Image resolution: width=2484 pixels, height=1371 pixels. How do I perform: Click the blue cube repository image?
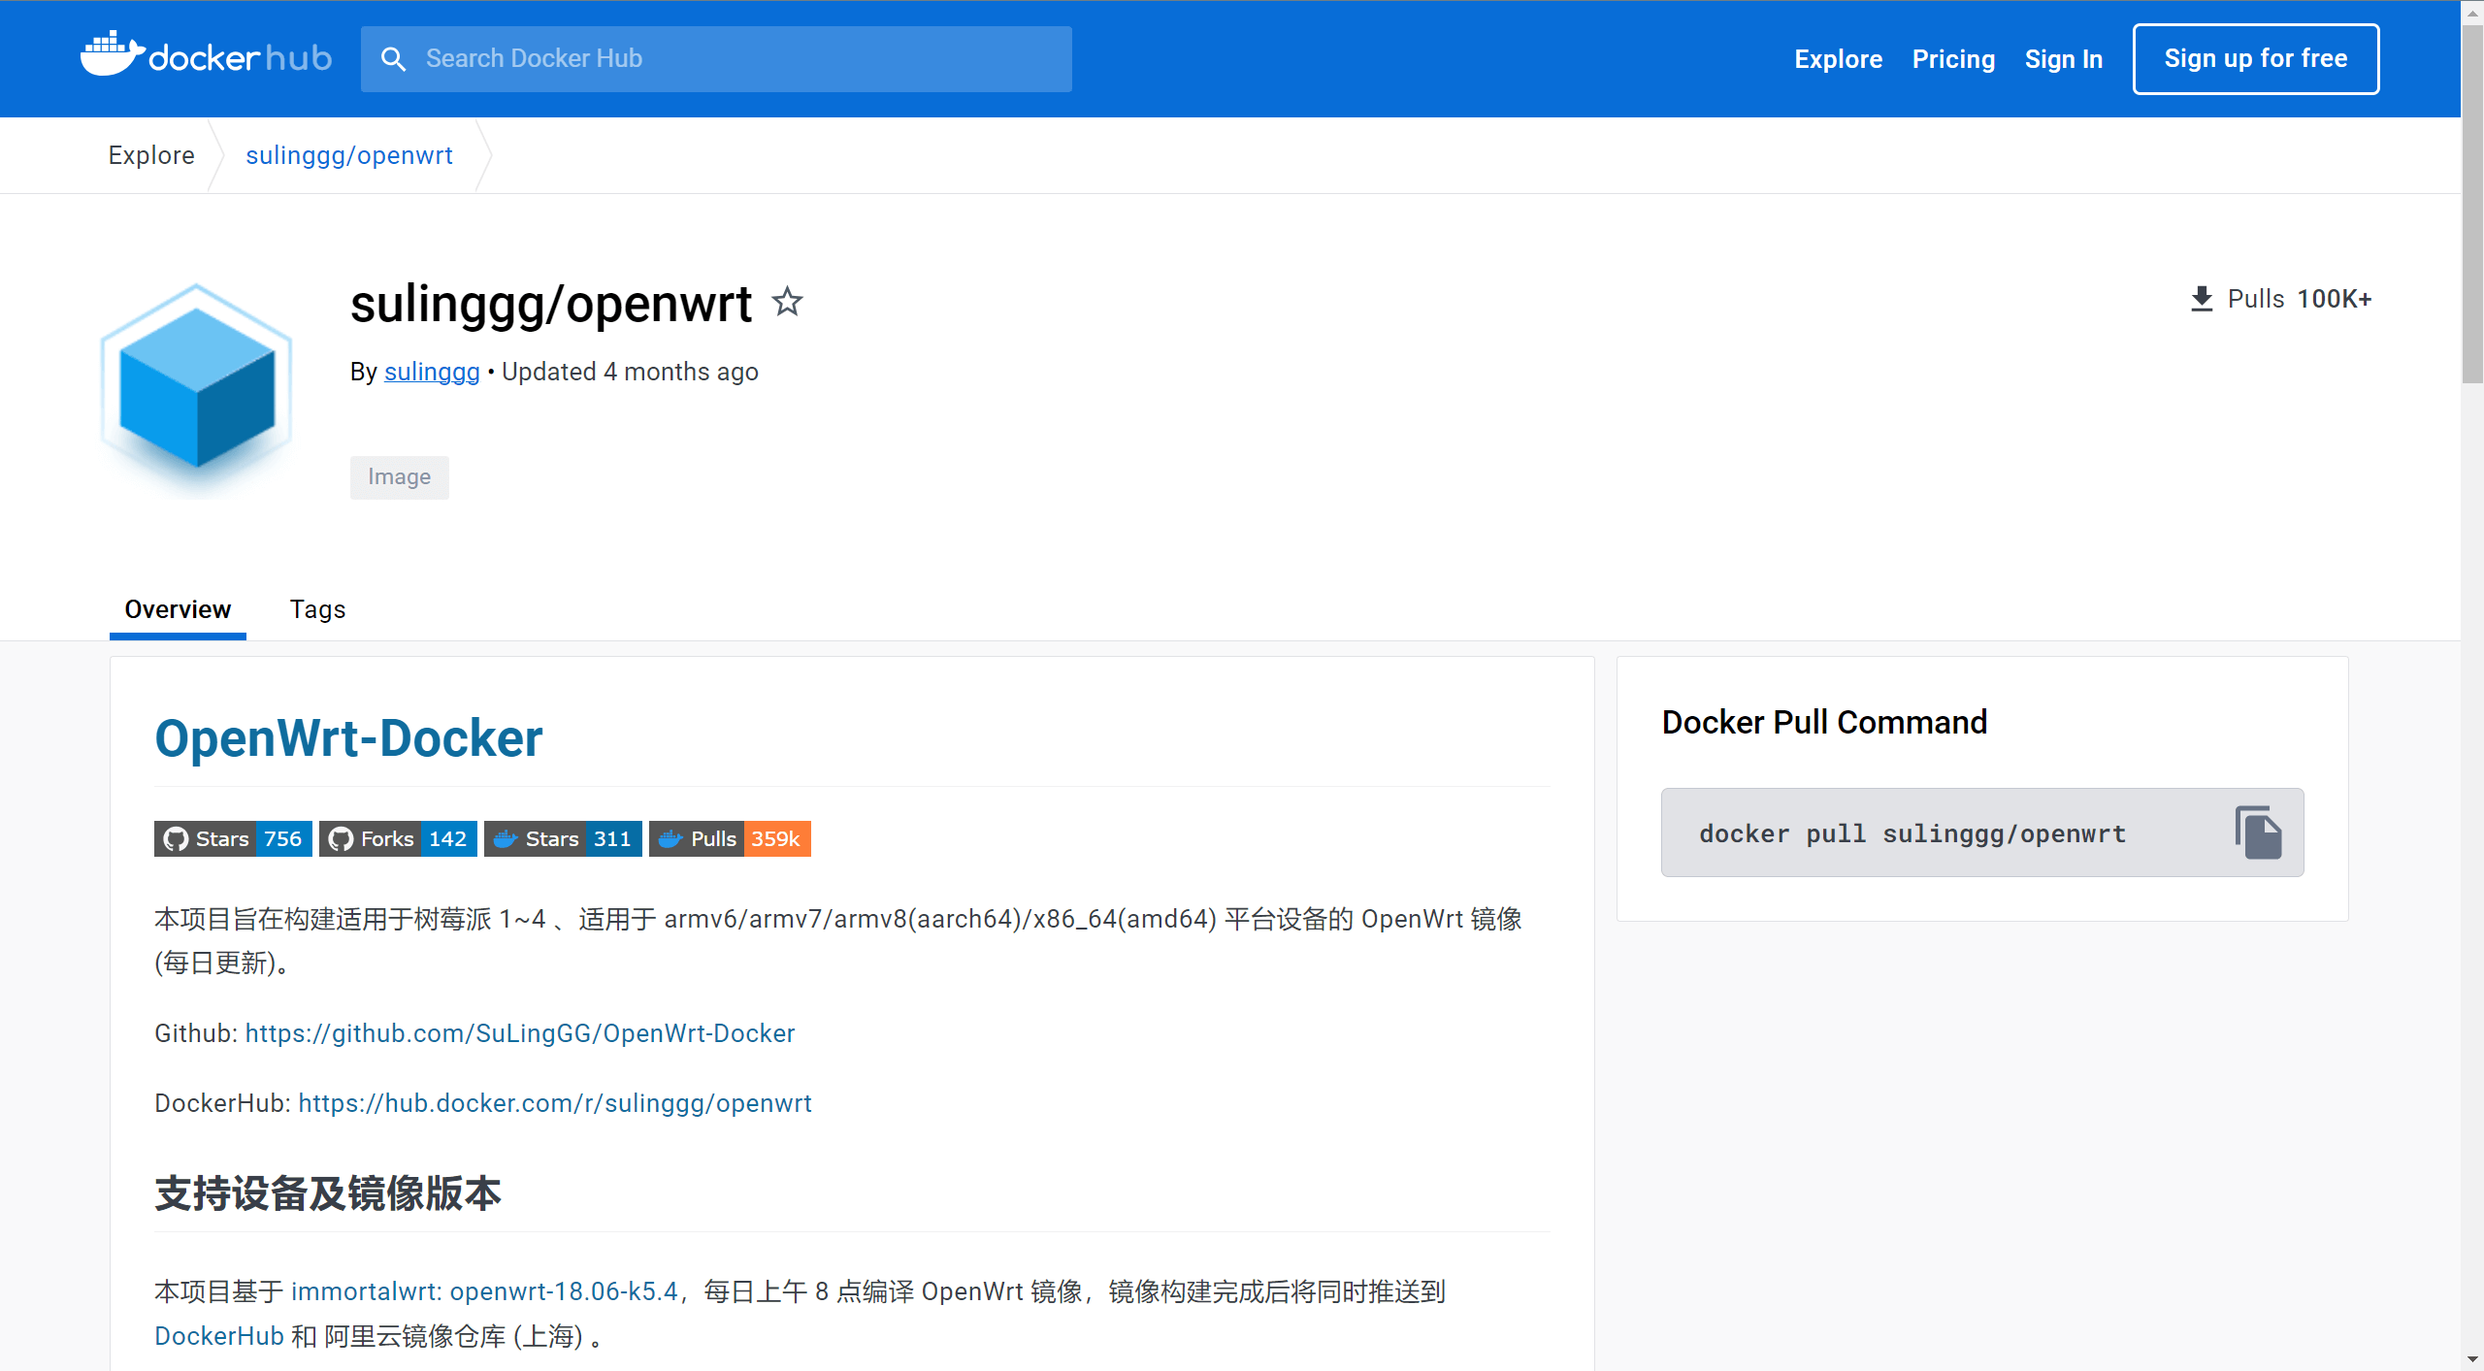[x=197, y=388]
